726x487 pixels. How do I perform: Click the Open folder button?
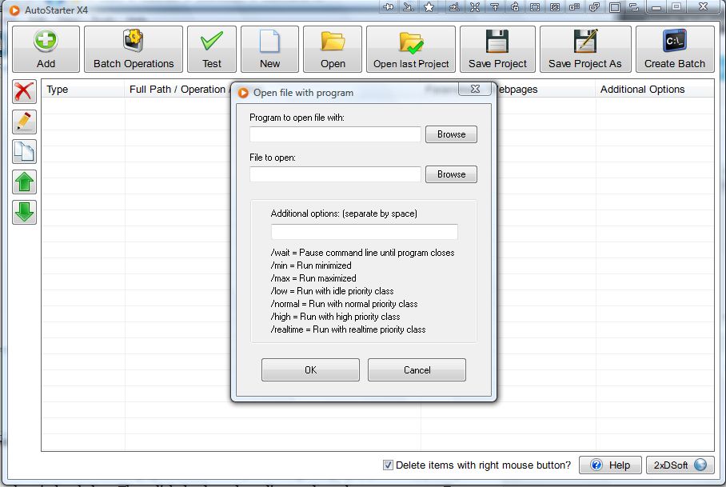click(x=333, y=49)
